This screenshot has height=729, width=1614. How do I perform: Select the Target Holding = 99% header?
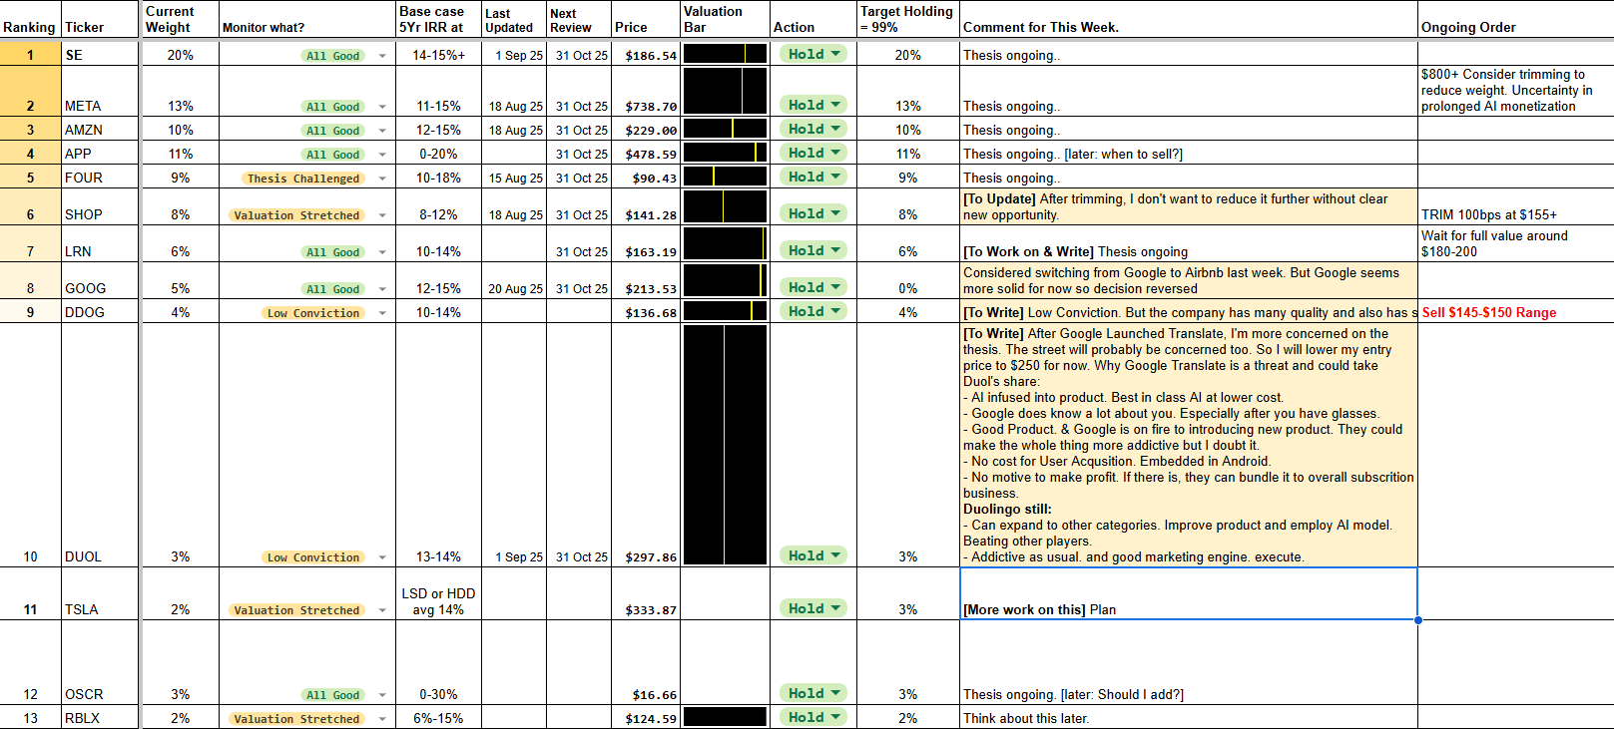point(907,20)
